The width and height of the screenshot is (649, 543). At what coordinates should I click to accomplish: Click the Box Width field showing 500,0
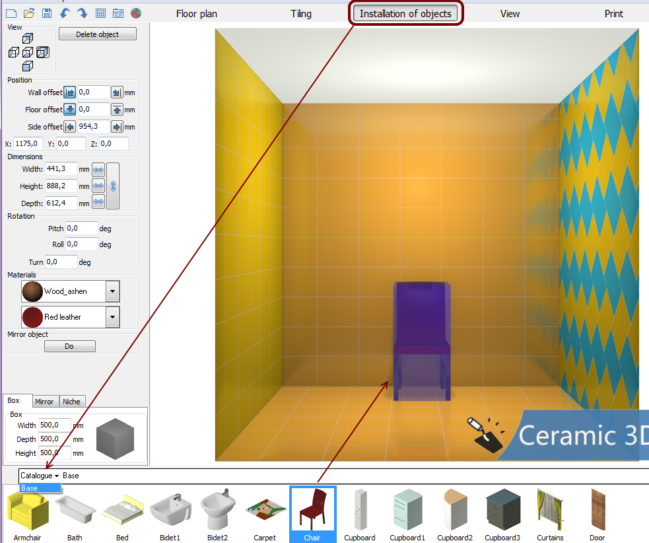[55, 425]
